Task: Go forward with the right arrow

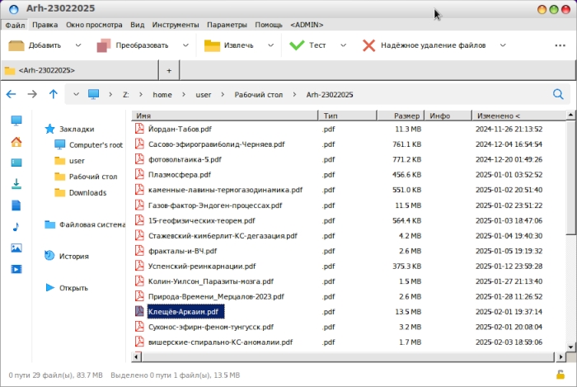Action: click(x=32, y=94)
